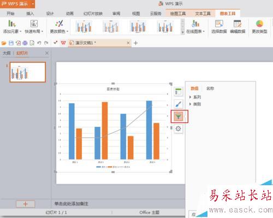273x218 pixels.
Task: Click the add new slide plus button
Action: pos(25,204)
